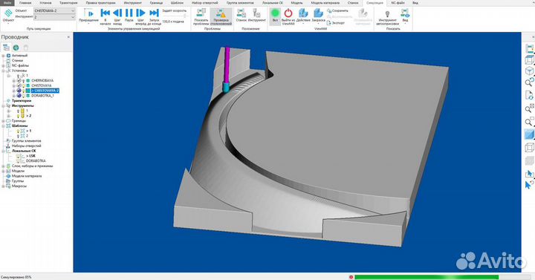This screenshot has height=280, width=535.
Task: Click the cursor select icon at toolbar bottom
Action: (528, 185)
